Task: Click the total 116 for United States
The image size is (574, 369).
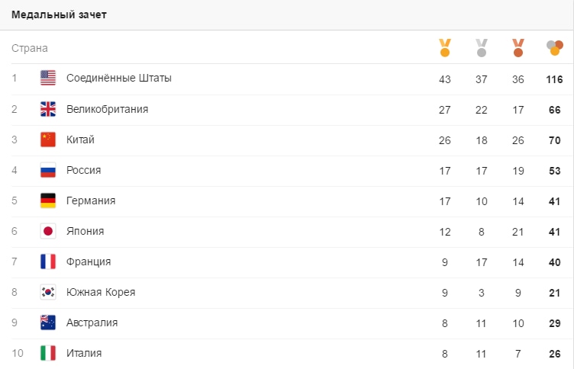Action: (554, 79)
